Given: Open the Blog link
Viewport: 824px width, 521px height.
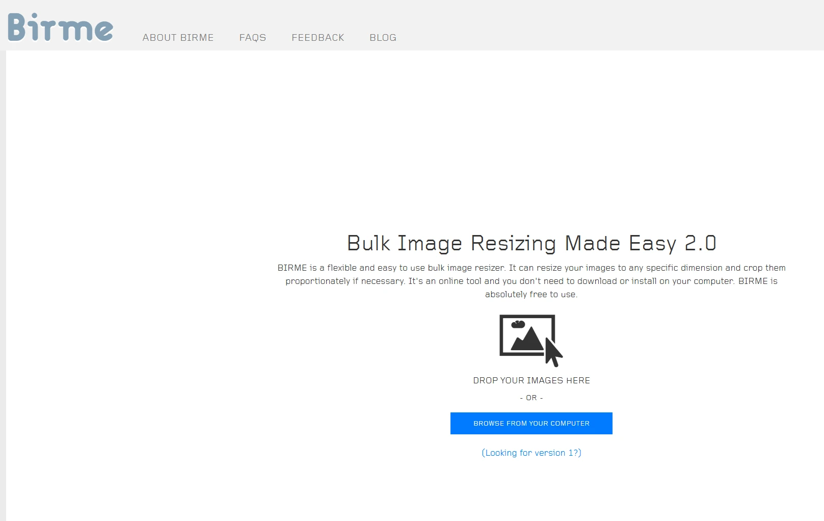Looking at the screenshot, I should [383, 38].
